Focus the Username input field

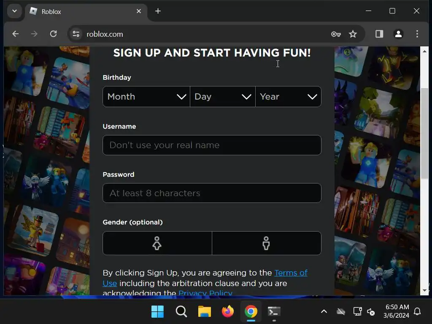pos(212,145)
